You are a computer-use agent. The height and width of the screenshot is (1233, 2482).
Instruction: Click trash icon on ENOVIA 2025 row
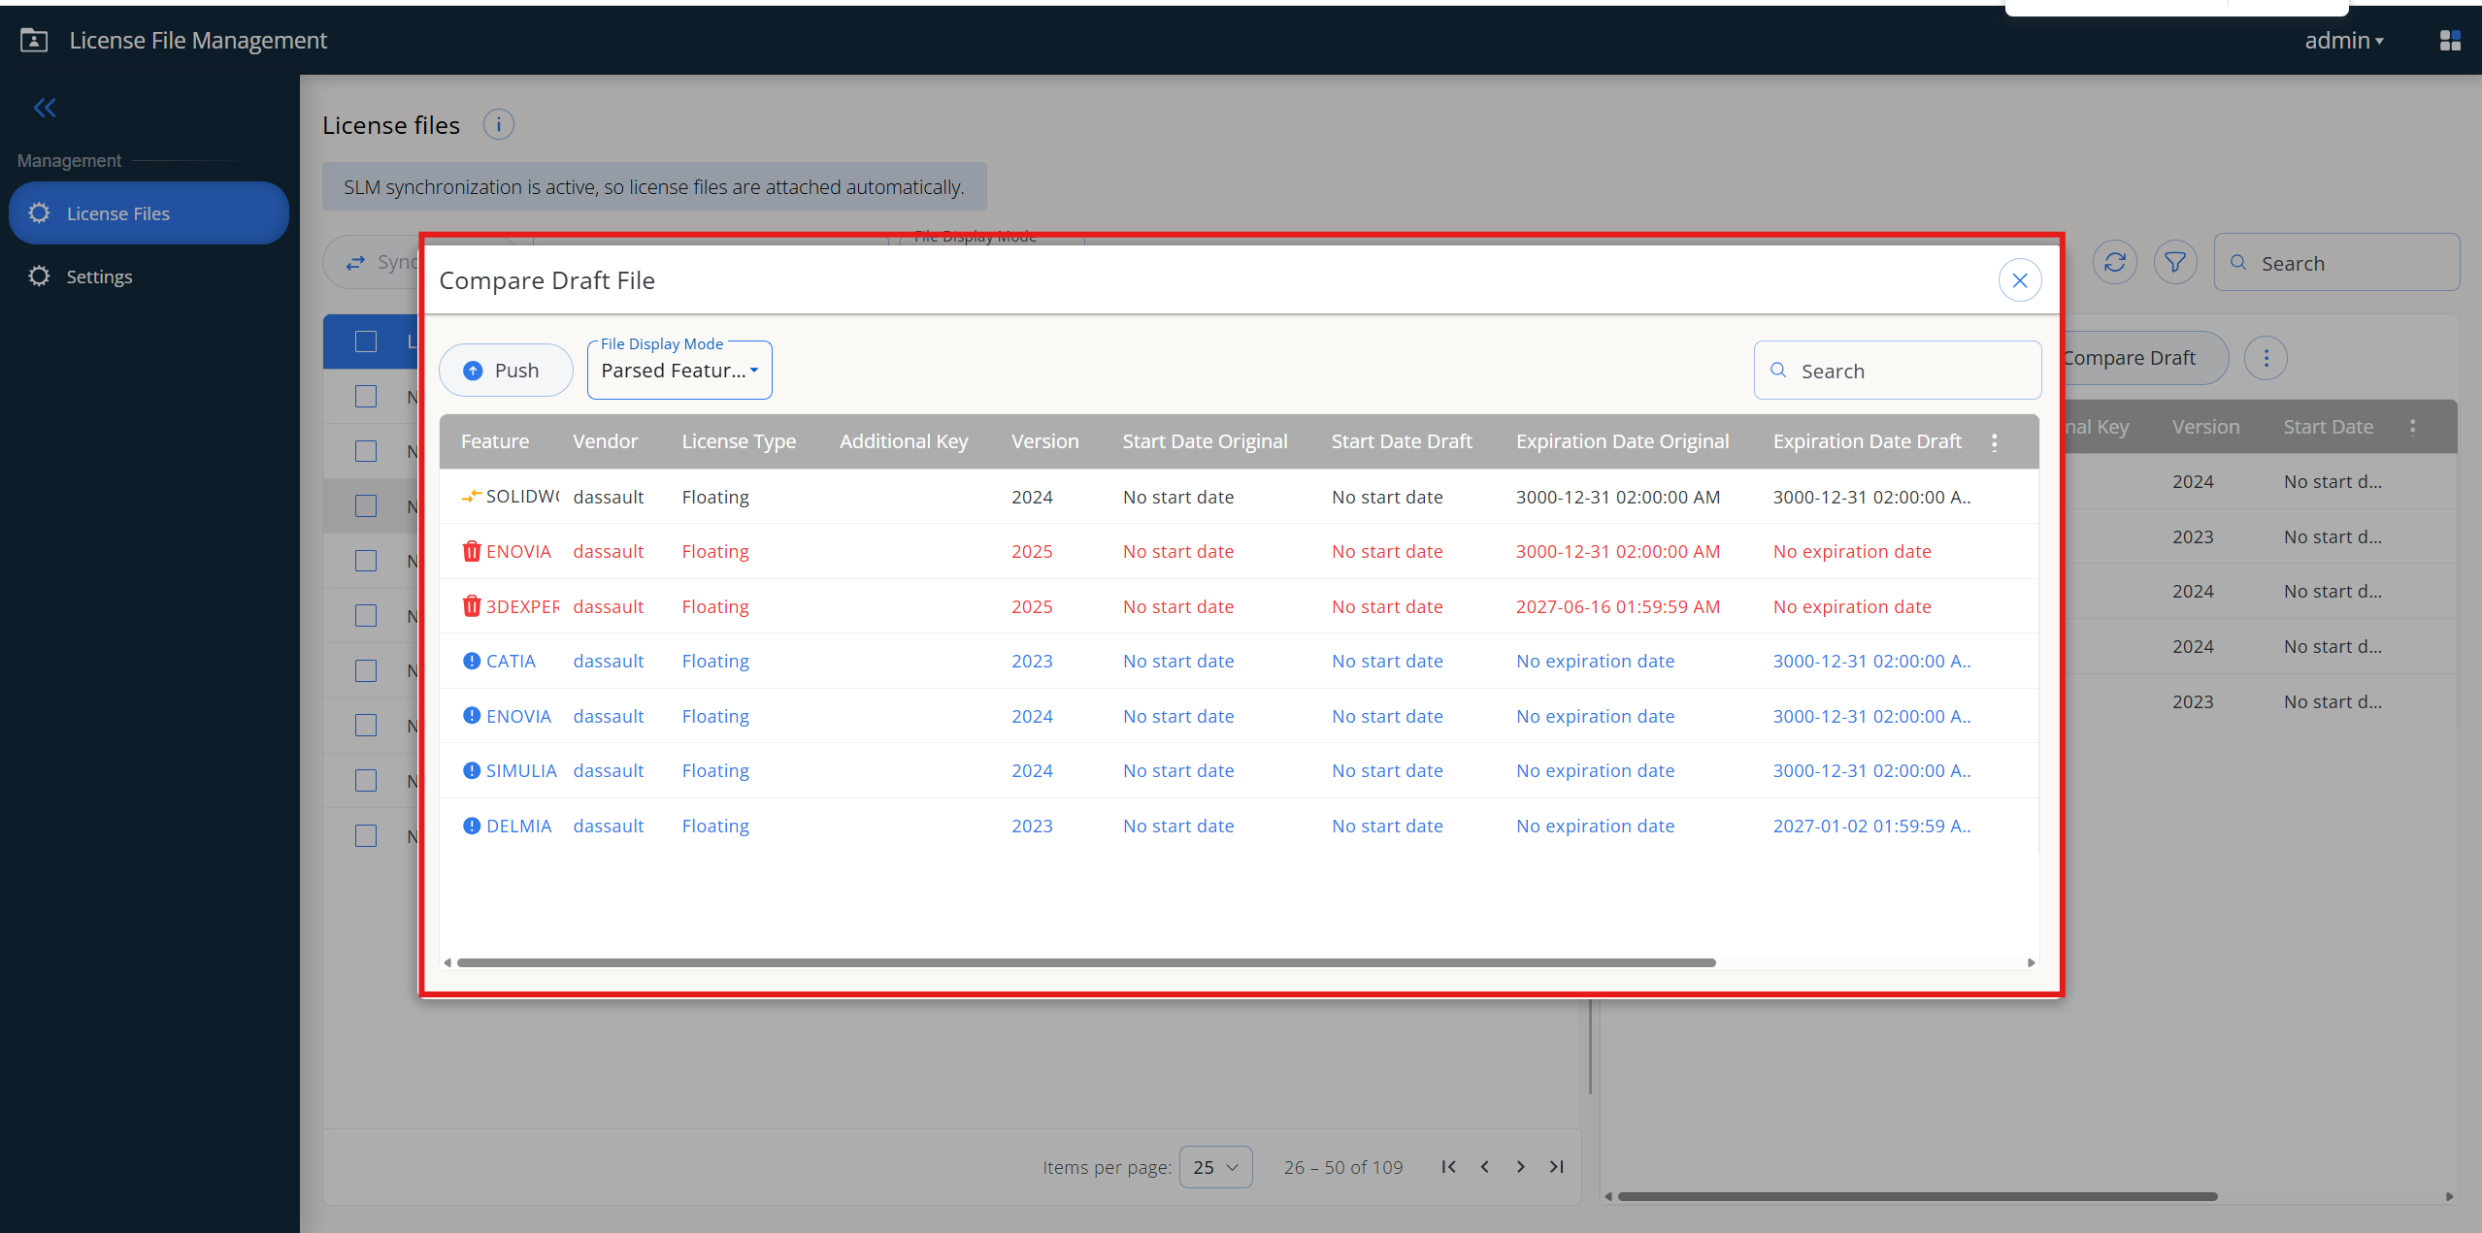(x=472, y=551)
